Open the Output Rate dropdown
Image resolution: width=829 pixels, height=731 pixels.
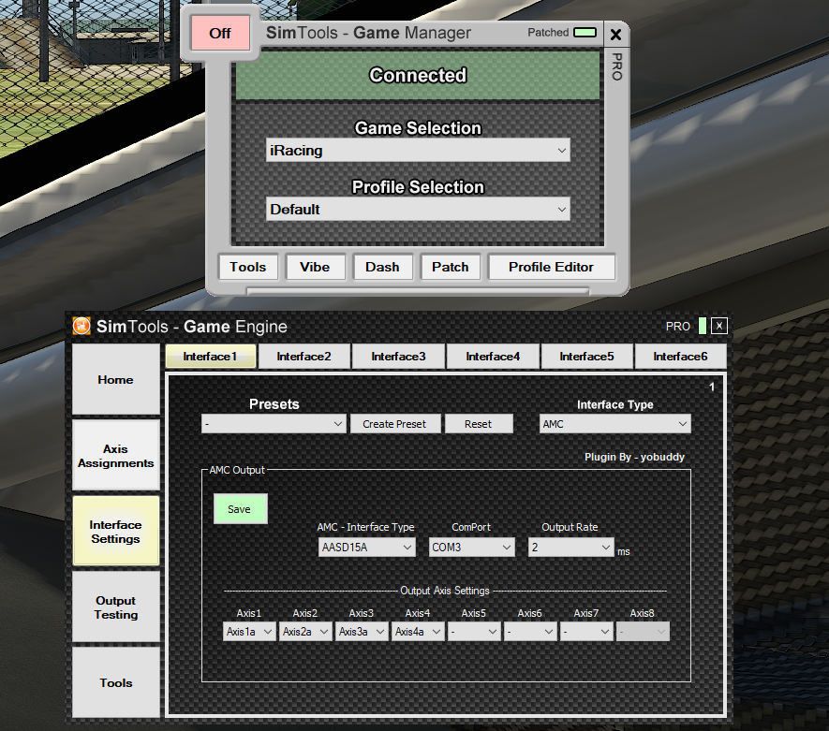pos(571,548)
